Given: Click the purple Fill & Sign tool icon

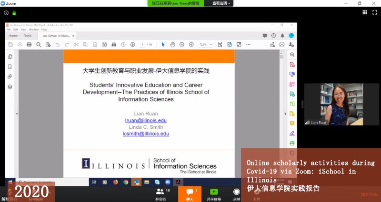Looking at the screenshot, I should pos(292,133).
